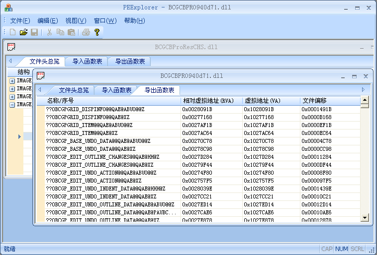Click the blue row marker arrow in background window

[19, 136]
